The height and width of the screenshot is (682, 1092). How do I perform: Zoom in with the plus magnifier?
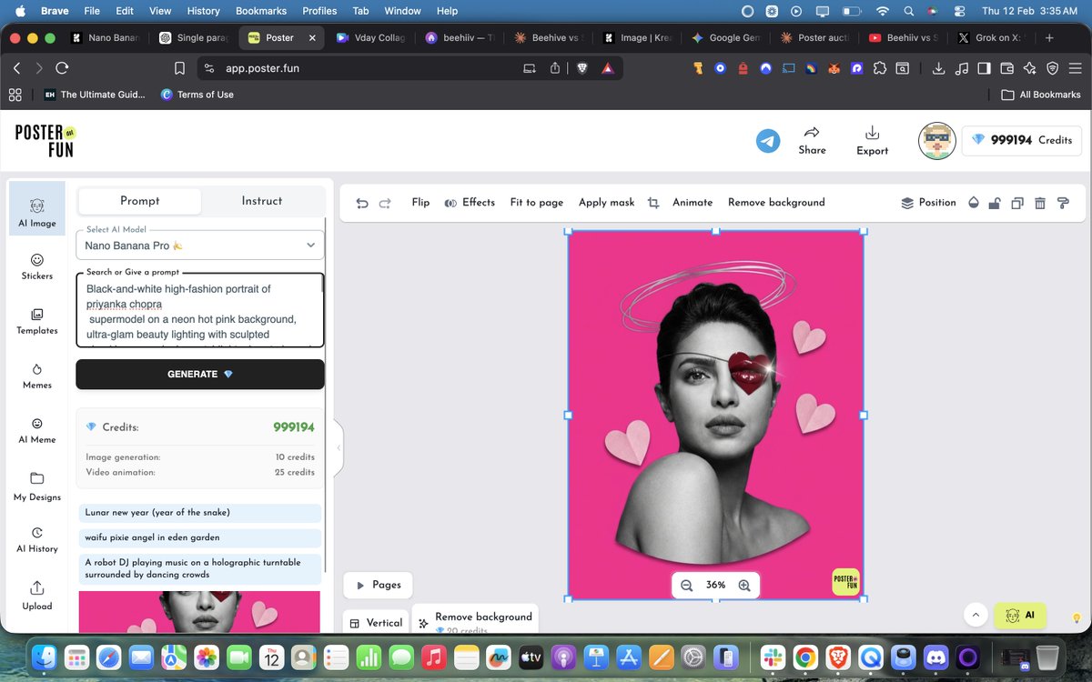click(744, 586)
